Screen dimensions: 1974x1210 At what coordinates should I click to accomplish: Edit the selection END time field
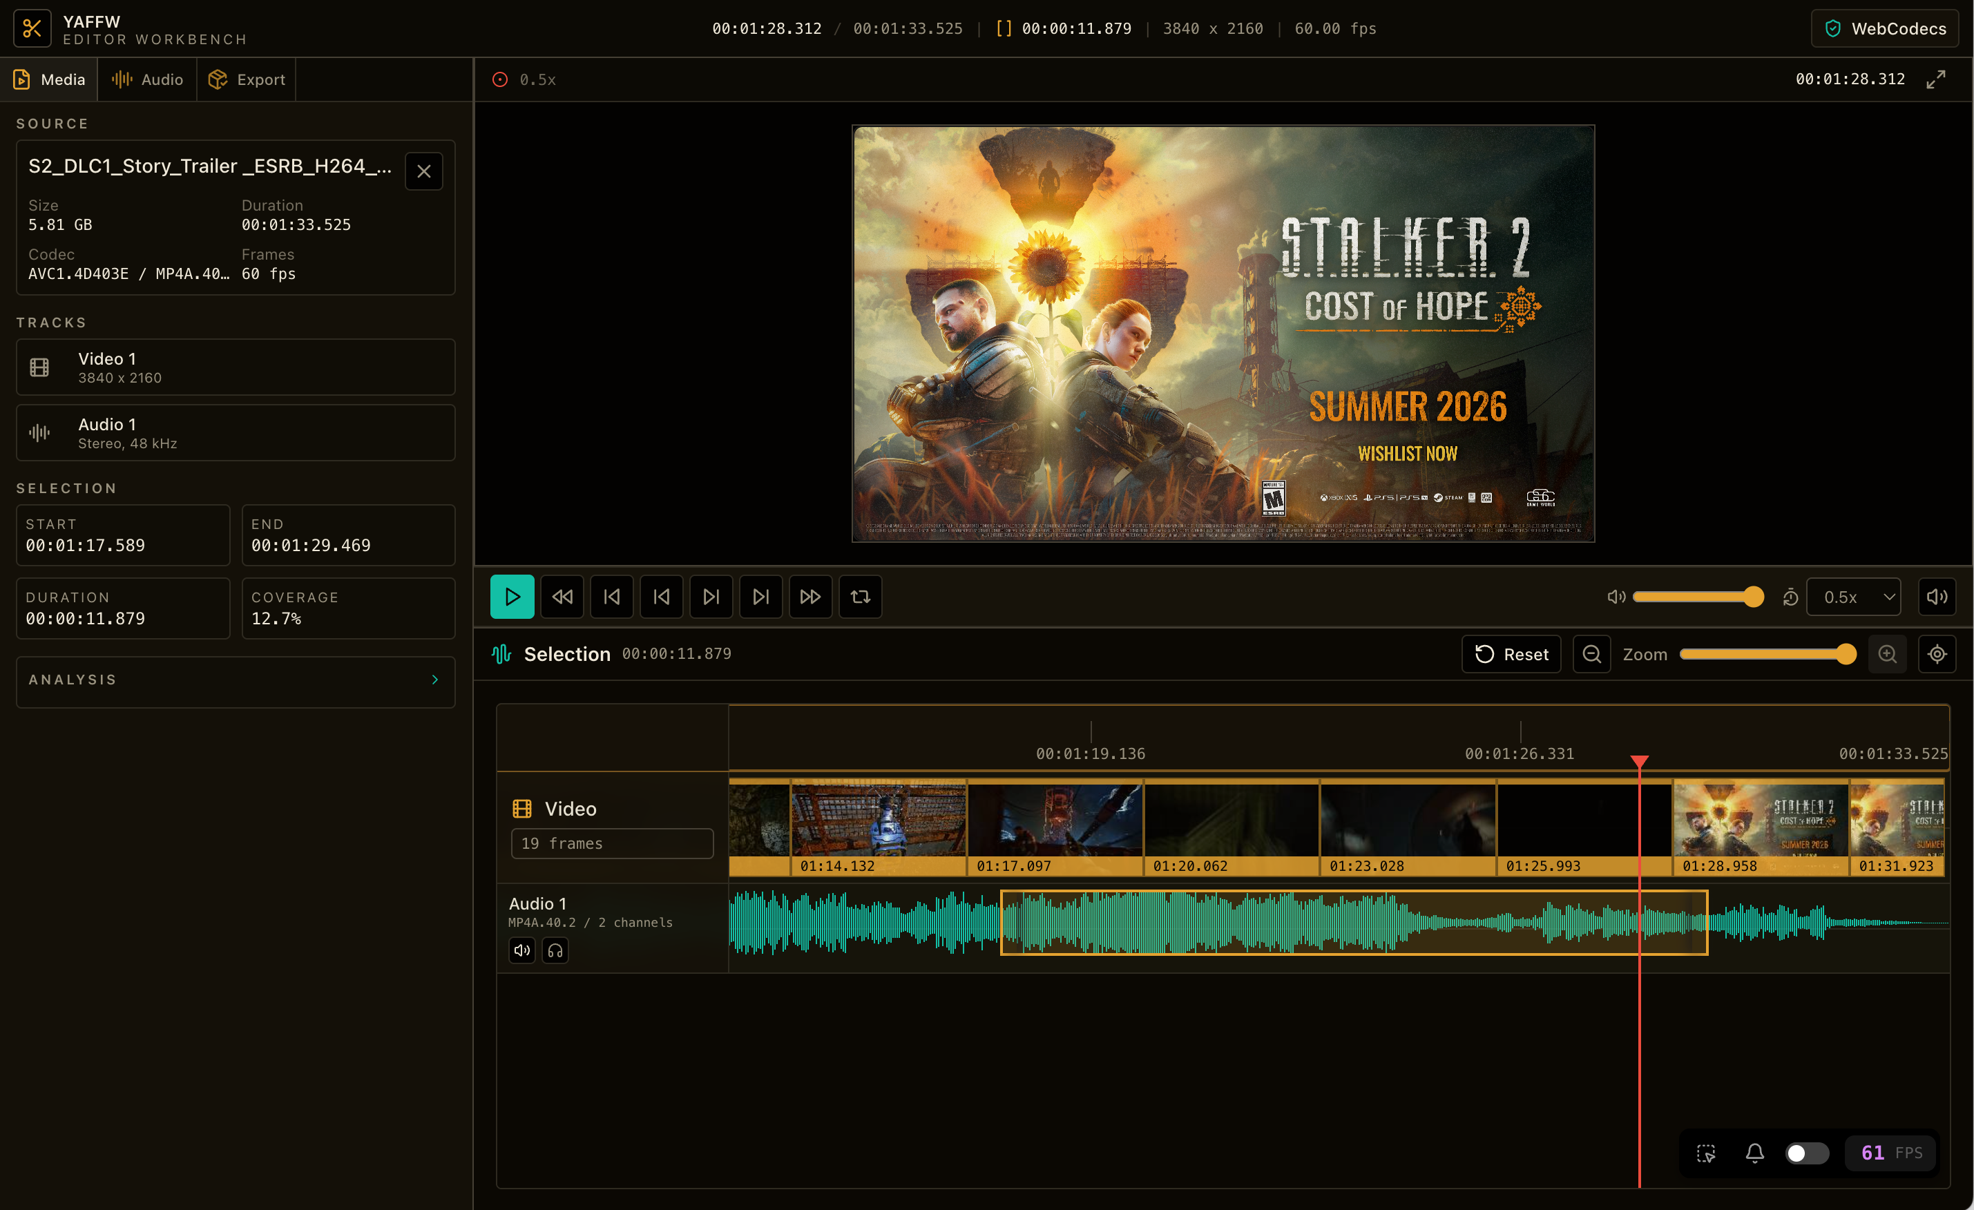(349, 535)
